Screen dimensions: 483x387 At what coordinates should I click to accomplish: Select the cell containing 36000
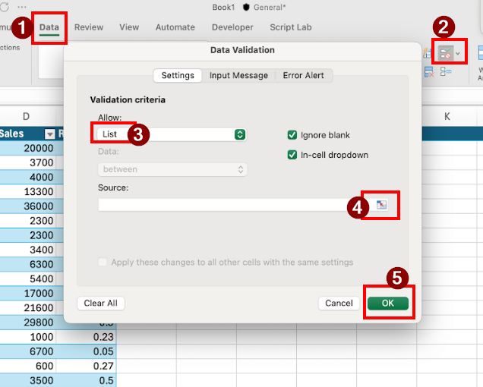click(x=28, y=206)
